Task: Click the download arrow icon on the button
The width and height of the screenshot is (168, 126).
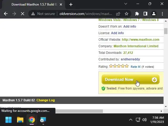Action: click(x=154, y=80)
